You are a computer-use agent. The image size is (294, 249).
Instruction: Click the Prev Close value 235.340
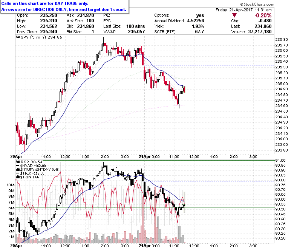click(49, 32)
